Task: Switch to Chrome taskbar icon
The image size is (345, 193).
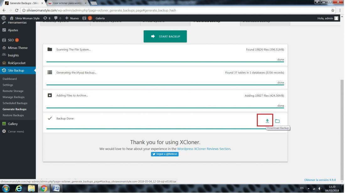Action: [44, 189]
